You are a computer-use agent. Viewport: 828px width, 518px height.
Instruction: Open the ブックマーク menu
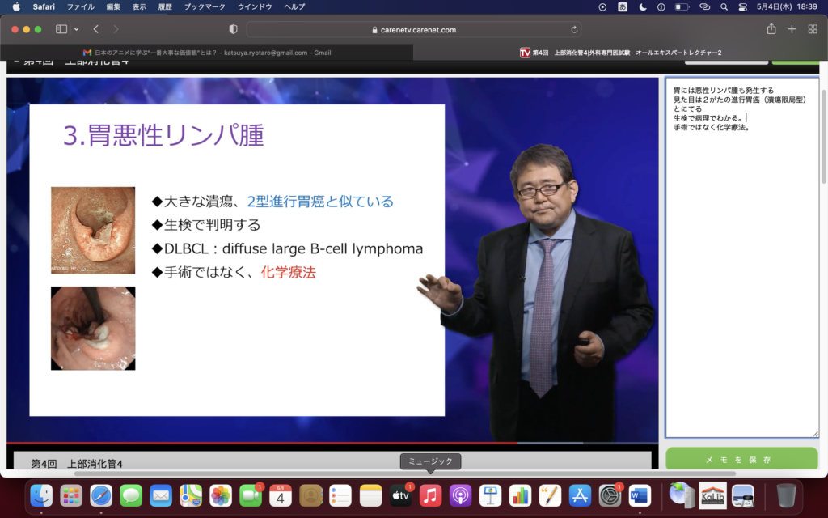[x=205, y=6]
